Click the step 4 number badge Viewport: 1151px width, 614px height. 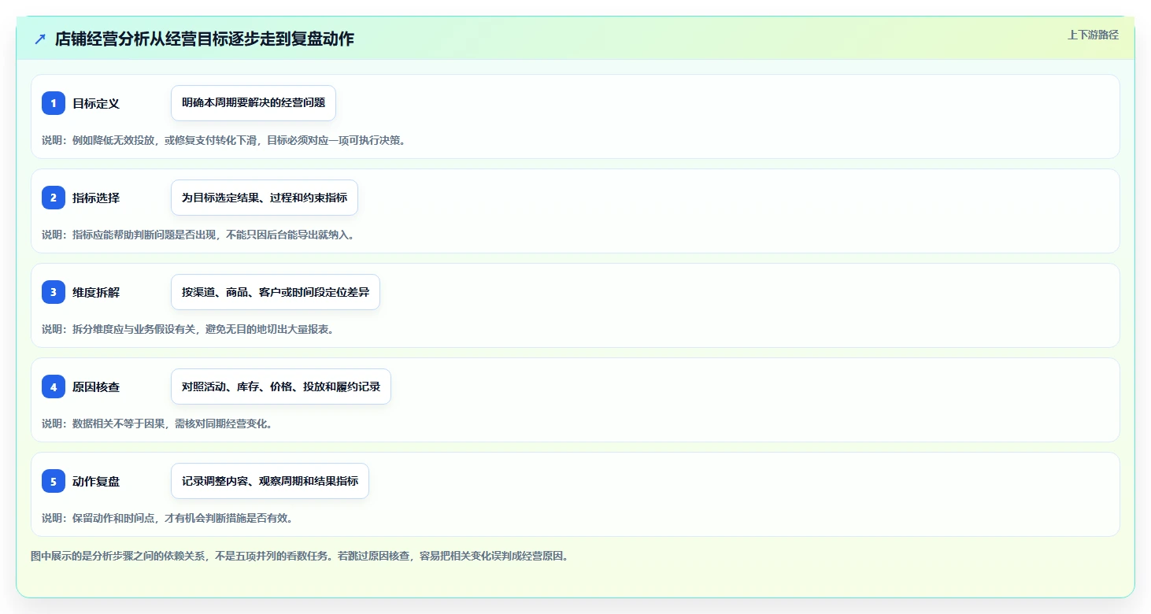click(54, 387)
